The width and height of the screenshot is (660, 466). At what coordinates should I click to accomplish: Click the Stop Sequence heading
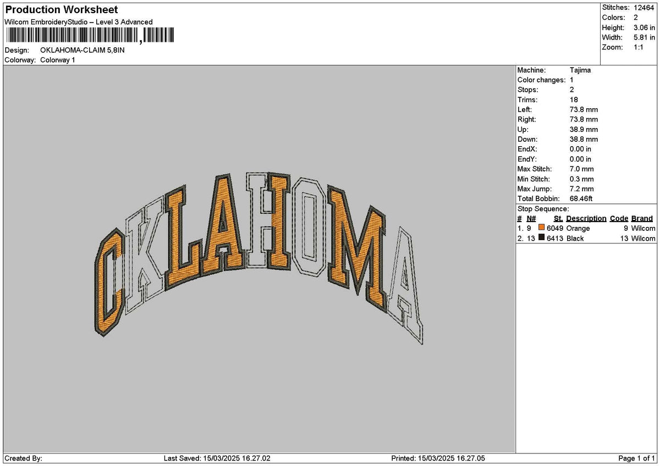click(543, 209)
